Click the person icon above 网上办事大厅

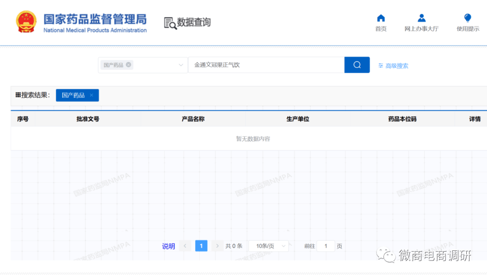(x=422, y=17)
